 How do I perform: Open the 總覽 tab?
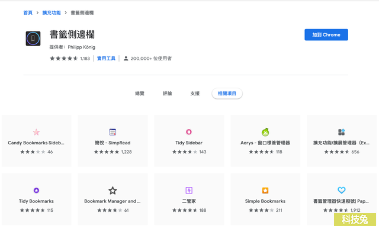pyautogui.click(x=140, y=93)
